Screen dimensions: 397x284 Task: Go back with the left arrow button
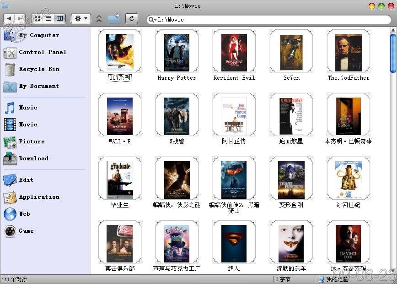[9, 18]
